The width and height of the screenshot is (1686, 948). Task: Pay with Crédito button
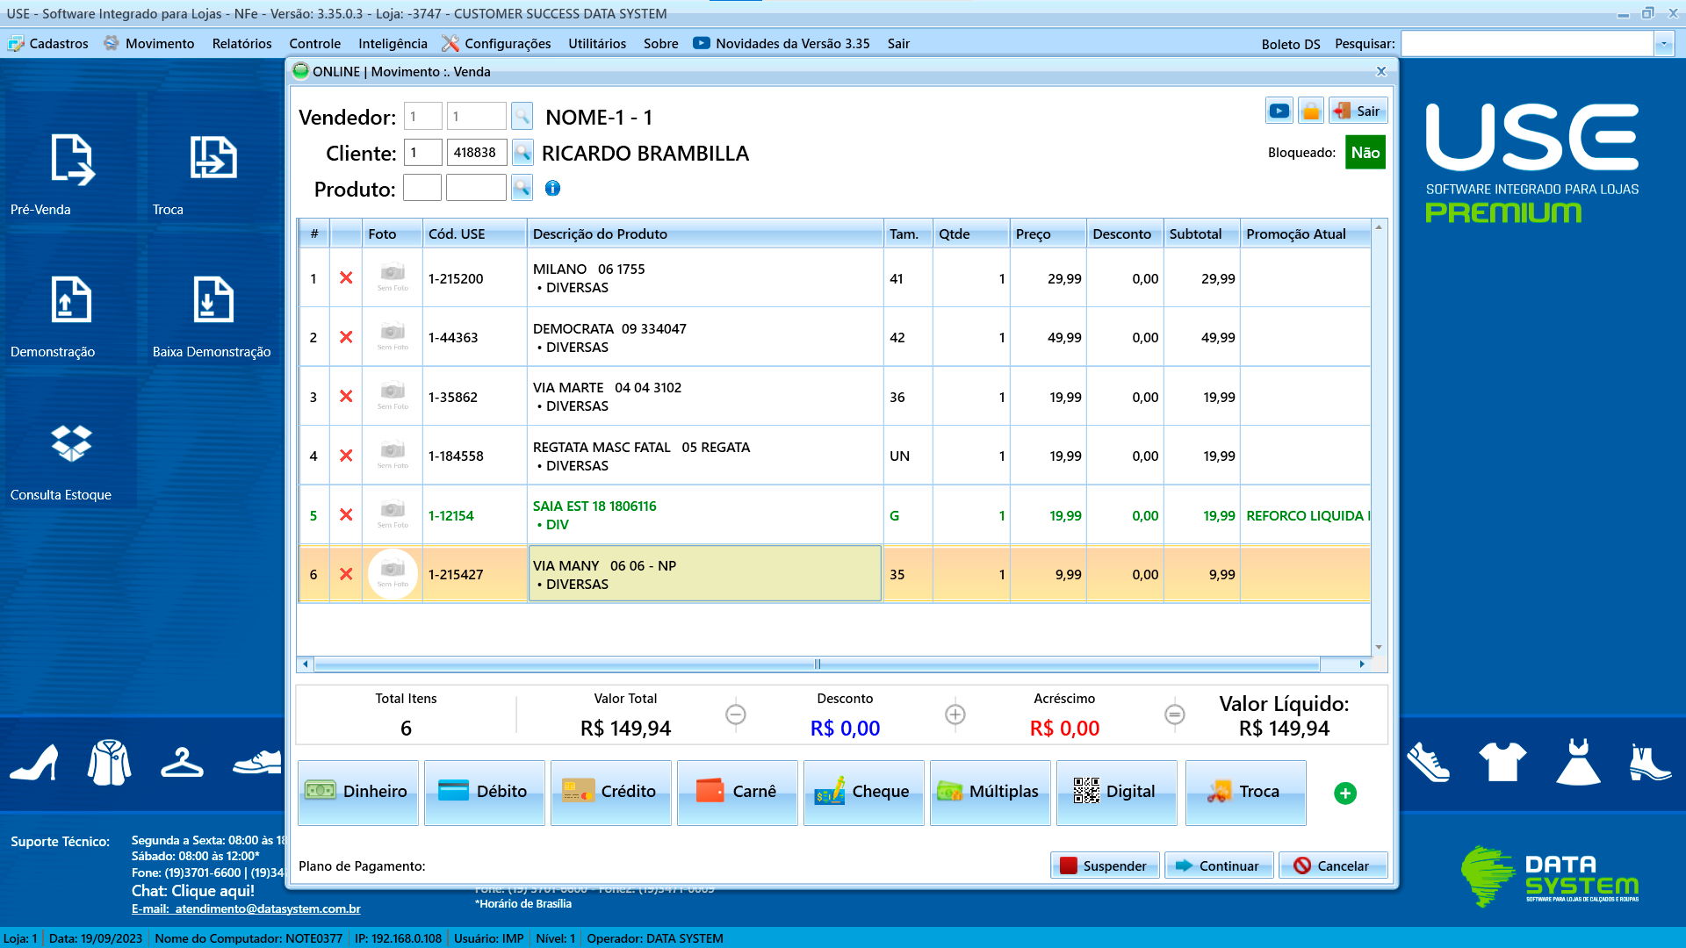click(x=611, y=793)
